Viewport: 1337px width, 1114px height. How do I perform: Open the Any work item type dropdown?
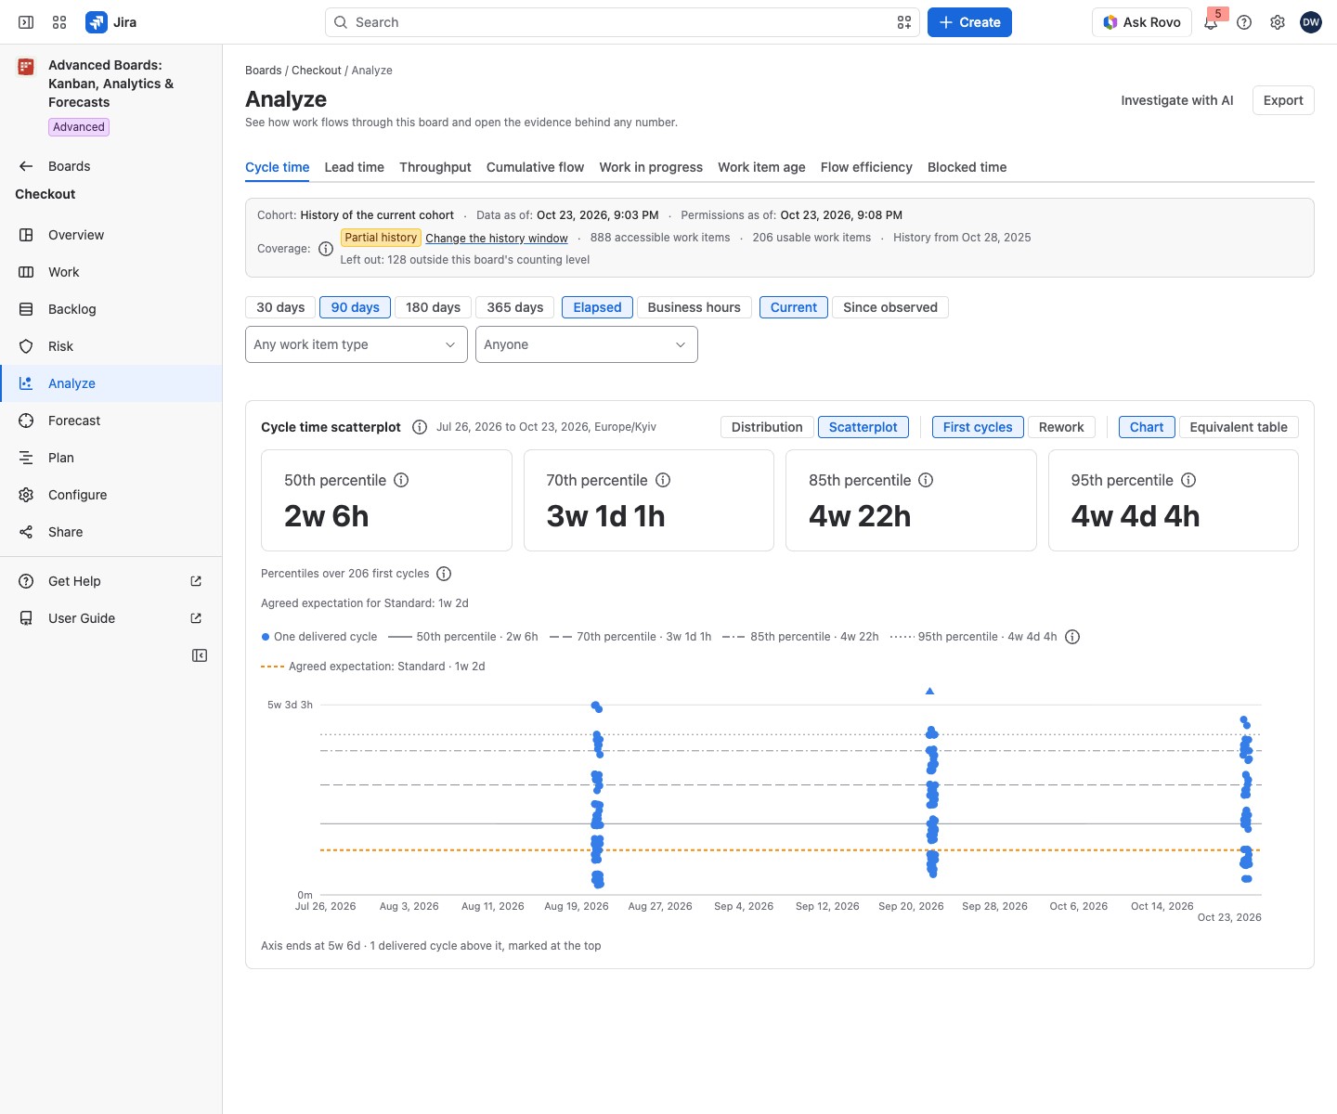point(357,344)
